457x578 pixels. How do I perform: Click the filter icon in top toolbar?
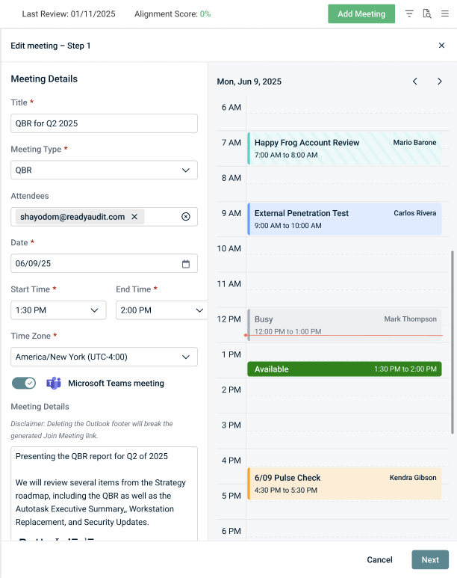pyautogui.click(x=409, y=14)
